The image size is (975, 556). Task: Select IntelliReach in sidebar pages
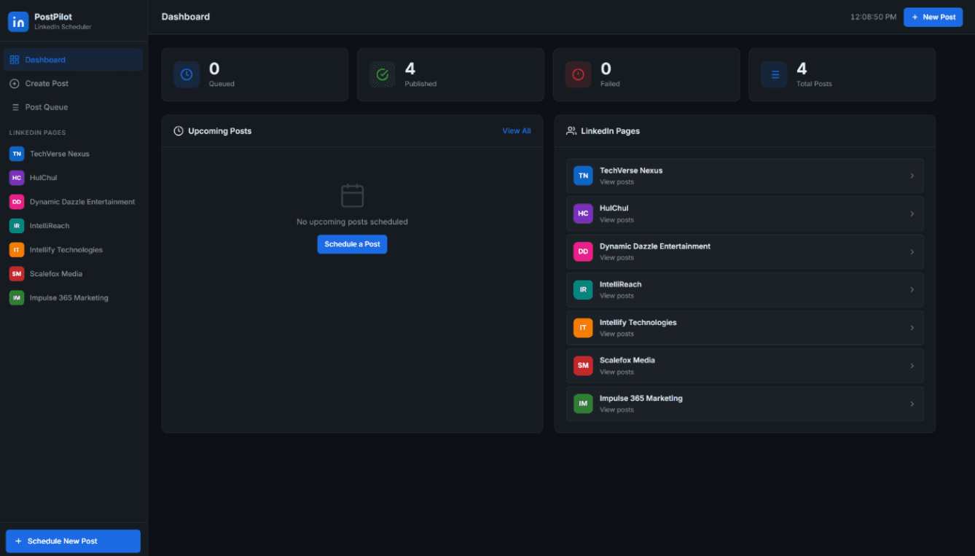(x=73, y=226)
